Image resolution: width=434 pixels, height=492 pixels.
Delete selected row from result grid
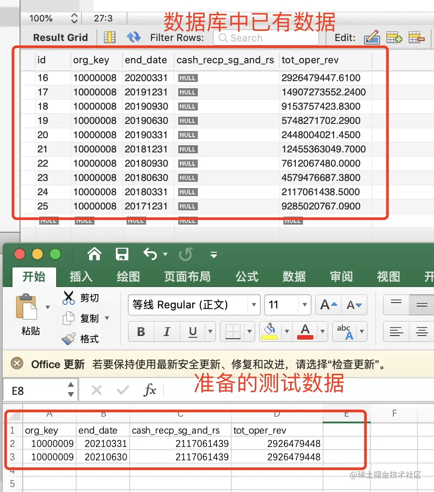coord(417,37)
